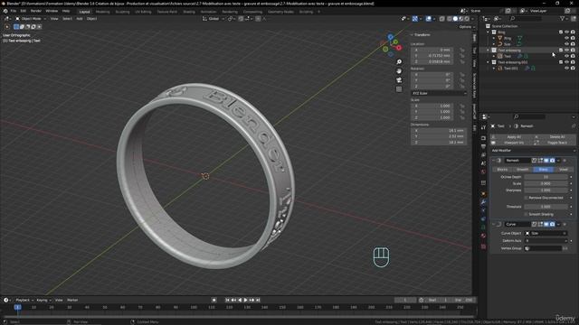Select the Voxel remesh mode
Viewport: 579px width, 325px height.
coord(564,170)
